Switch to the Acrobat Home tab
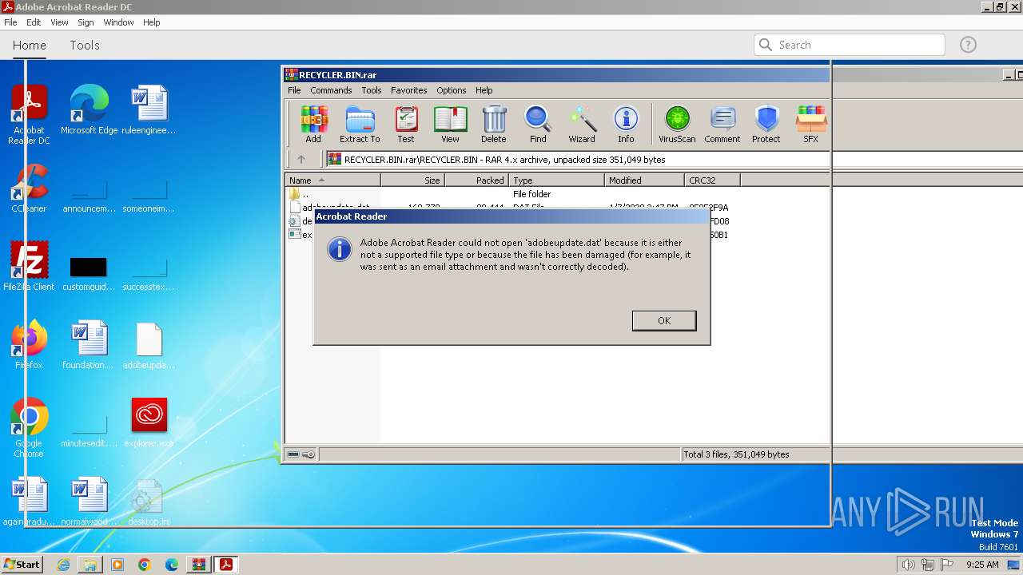This screenshot has width=1023, height=575. click(x=30, y=46)
